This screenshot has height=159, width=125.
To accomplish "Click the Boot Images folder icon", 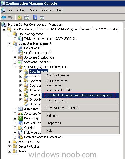I will point(26,71).
